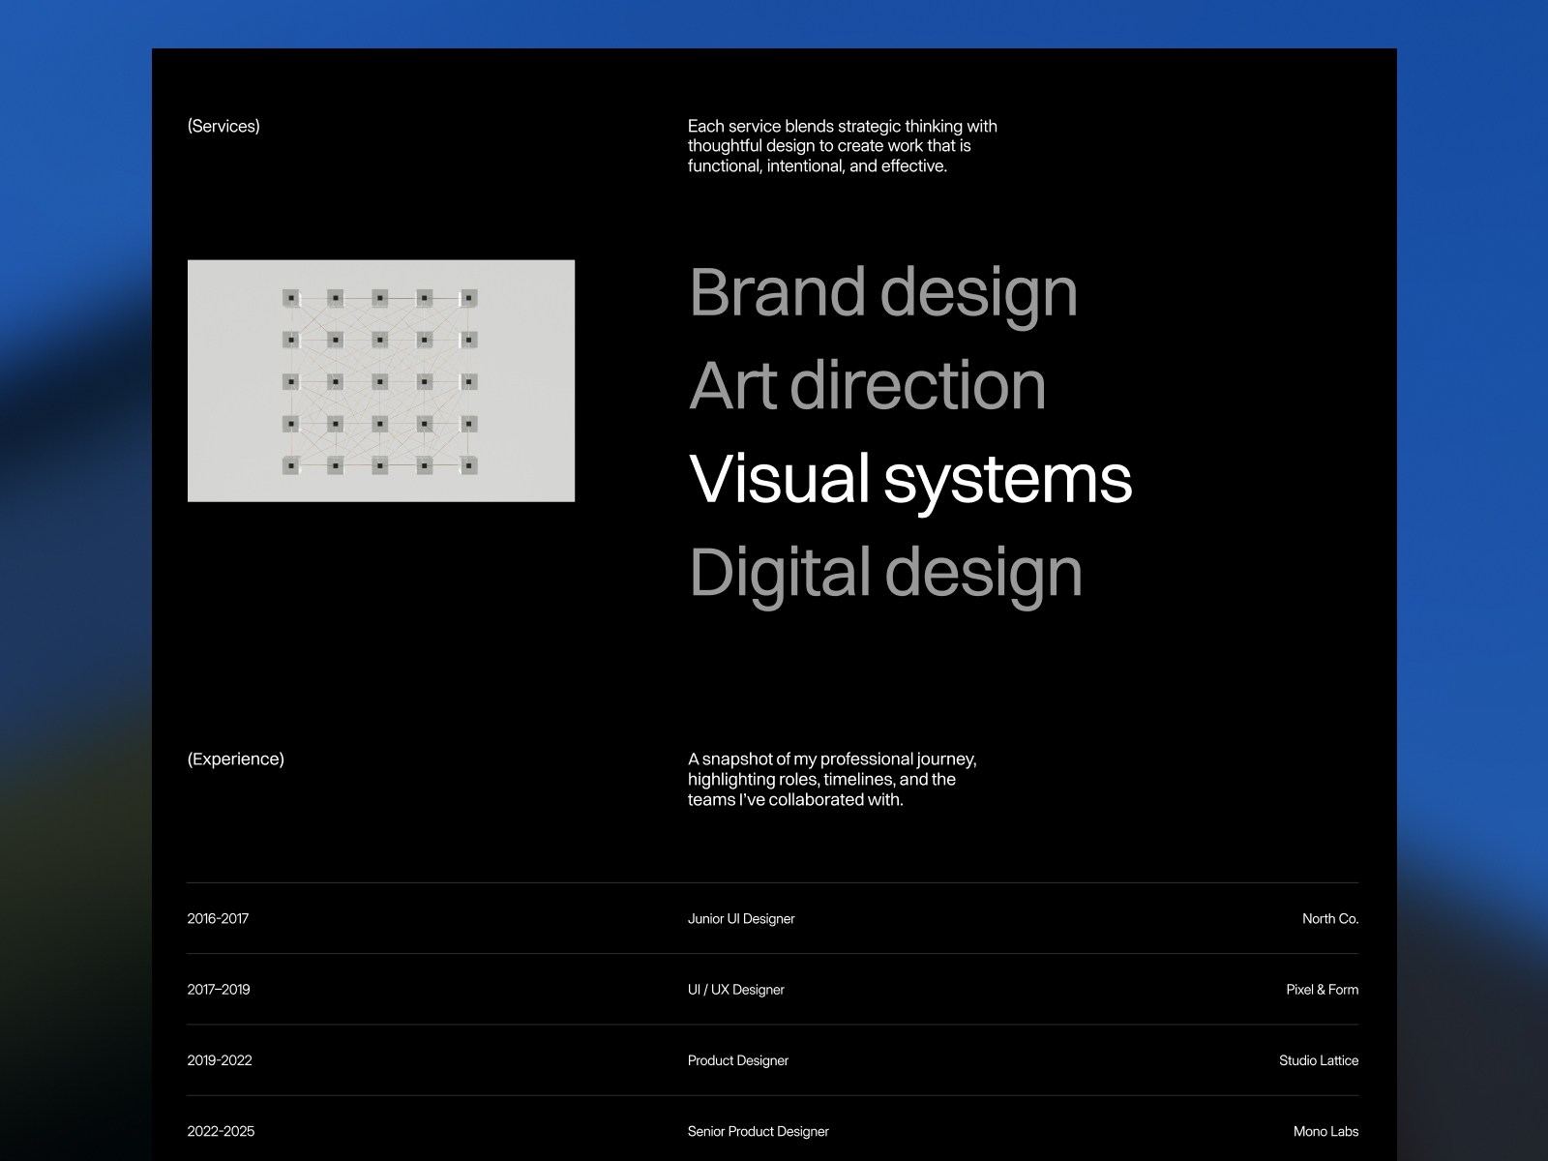Click the grid pattern preview image
Viewport: 1548px width, 1161px height.
[380, 380]
